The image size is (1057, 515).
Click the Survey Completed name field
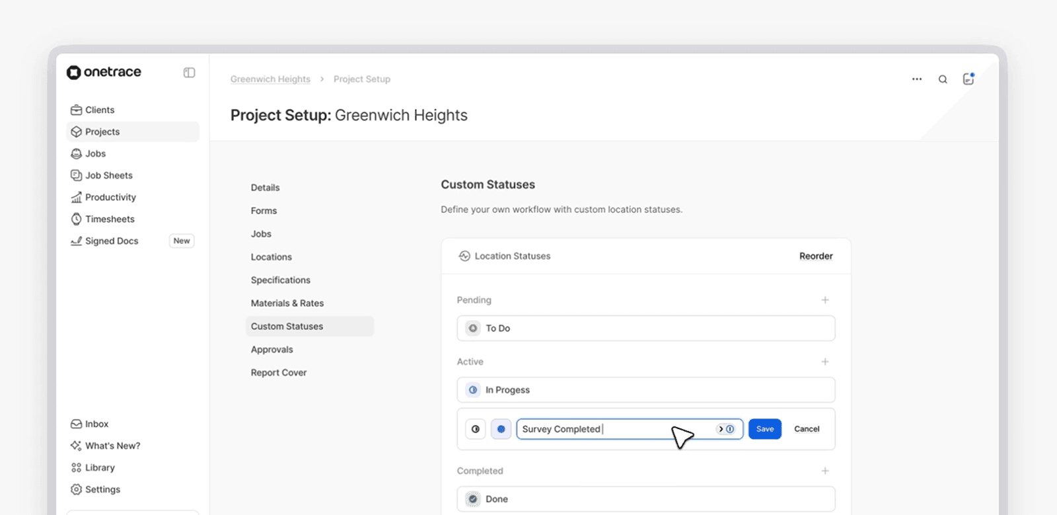coord(595,429)
